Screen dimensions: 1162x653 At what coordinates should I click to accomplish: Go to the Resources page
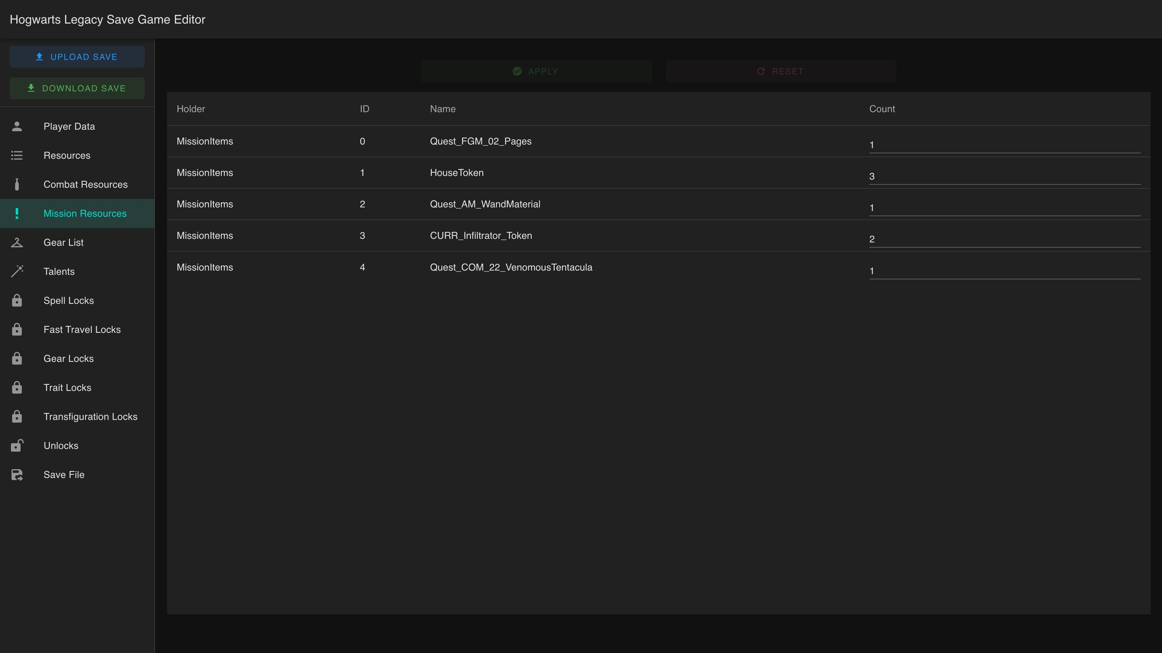[77, 155]
